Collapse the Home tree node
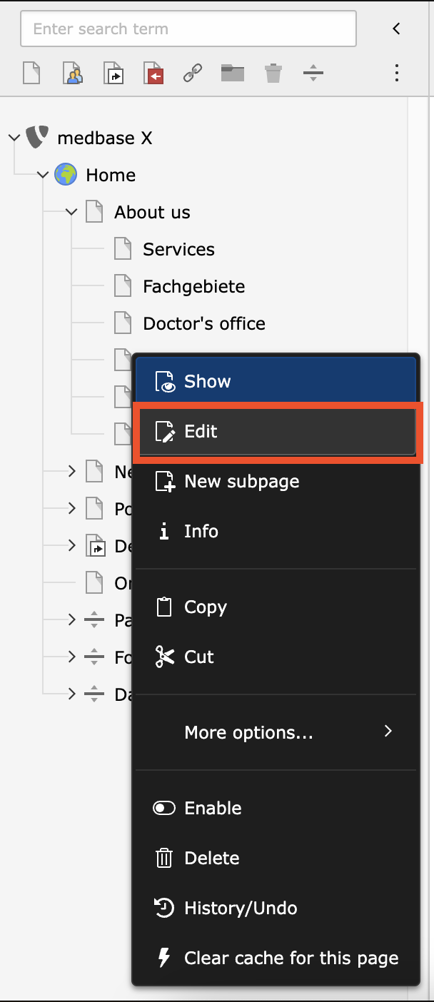The image size is (434, 1002). point(43,175)
